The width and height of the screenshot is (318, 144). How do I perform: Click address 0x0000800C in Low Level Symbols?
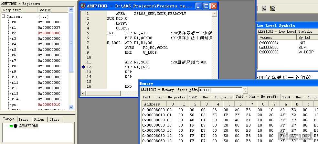269,52
